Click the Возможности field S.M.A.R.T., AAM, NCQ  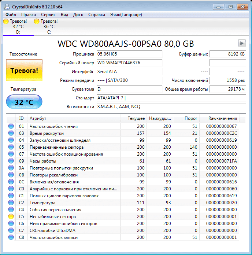[171, 107]
